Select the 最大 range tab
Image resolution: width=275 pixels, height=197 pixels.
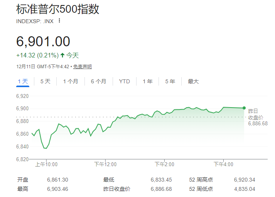click(x=193, y=81)
